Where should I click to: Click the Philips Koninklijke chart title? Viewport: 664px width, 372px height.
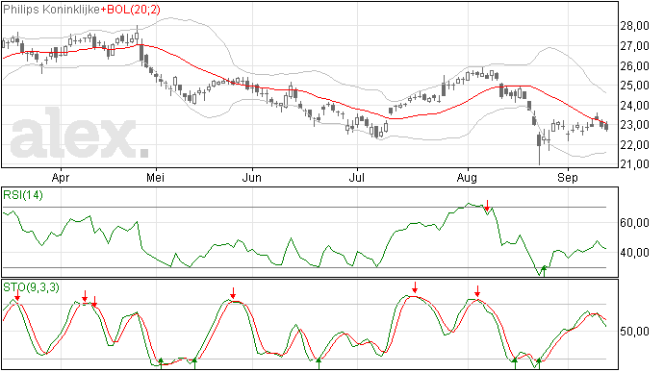click(52, 10)
